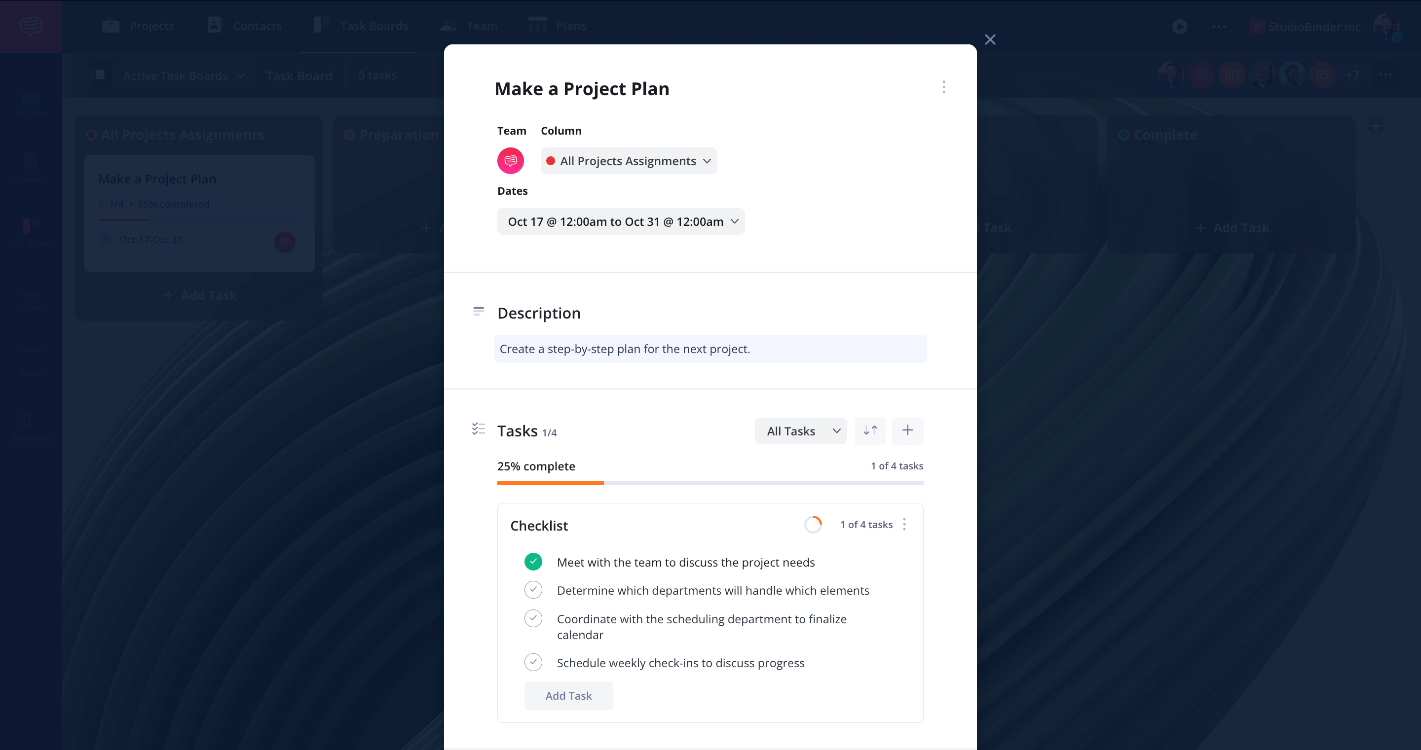Image resolution: width=1421 pixels, height=750 pixels.
Task: Click the plus icon to add a task
Action: click(907, 430)
